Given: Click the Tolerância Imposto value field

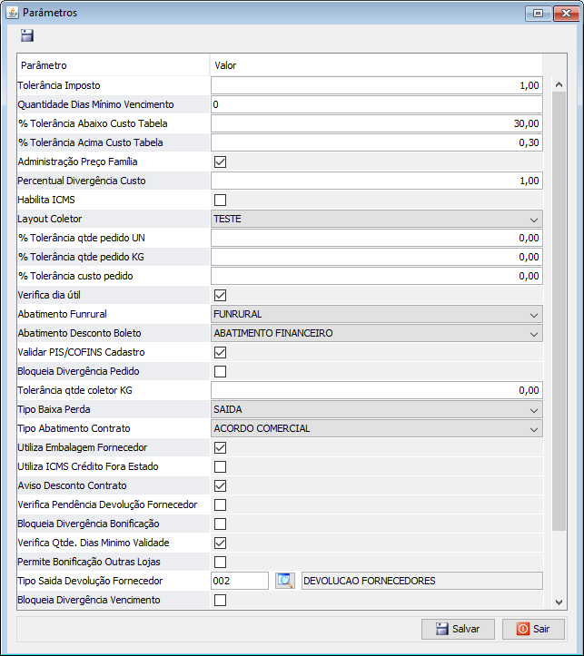Looking at the screenshot, I should (x=377, y=85).
